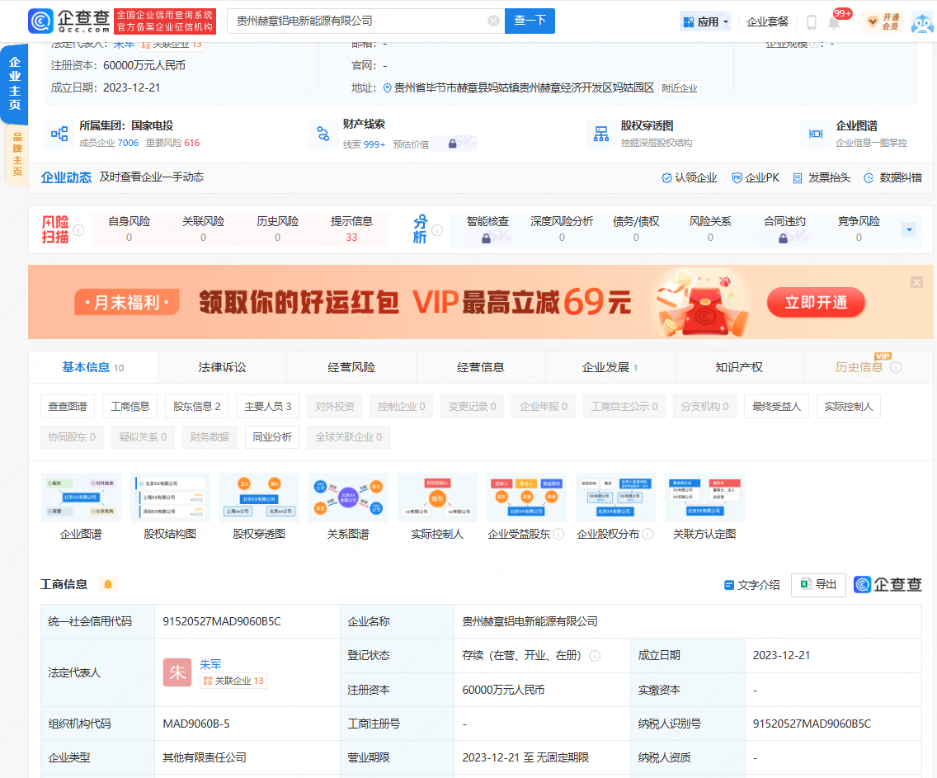Expand the analysis row arrow
Image resolution: width=937 pixels, height=778 pixels.
(x=909, y=229)
